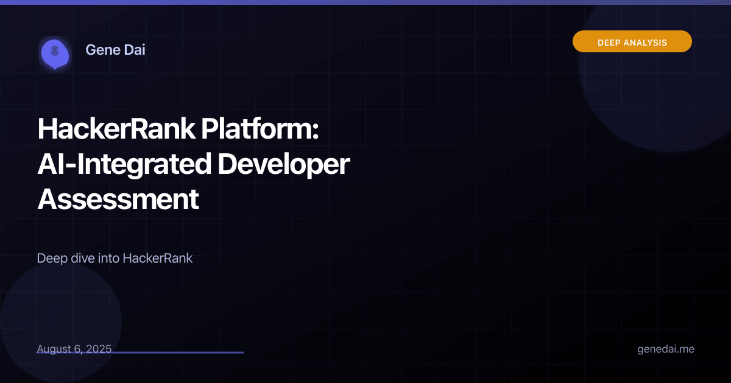Click the date August 6, 2025

[74, 349]
